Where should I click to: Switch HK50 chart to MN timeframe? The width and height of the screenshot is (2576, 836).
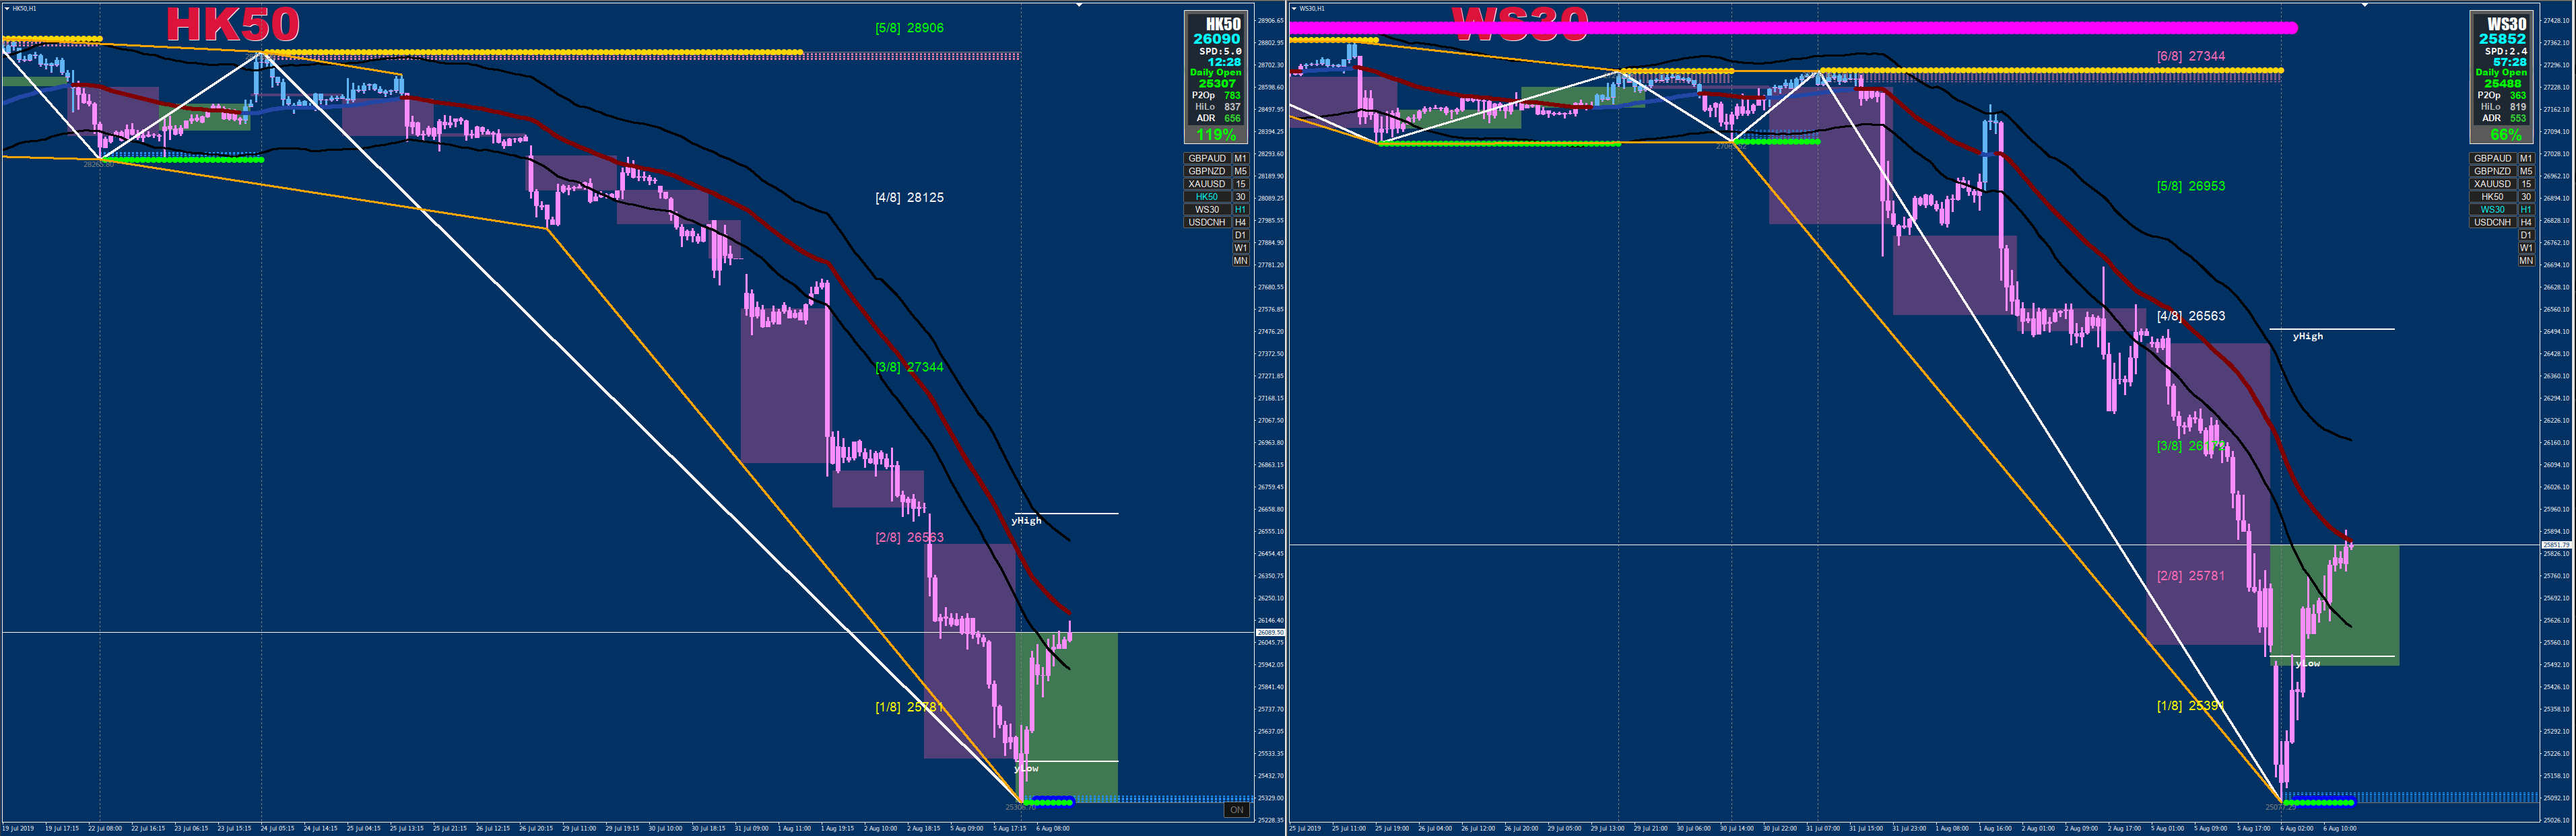tap(1240, 261)
